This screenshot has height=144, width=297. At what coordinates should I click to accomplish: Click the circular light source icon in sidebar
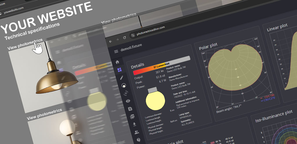pyautogui.click(x=124, y=86)
